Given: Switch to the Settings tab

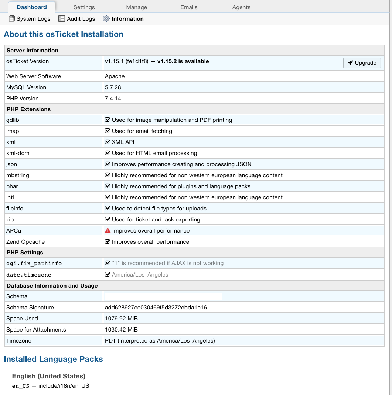Looking at the screenshot, I should pyautogui.click(x=84, y=7).
